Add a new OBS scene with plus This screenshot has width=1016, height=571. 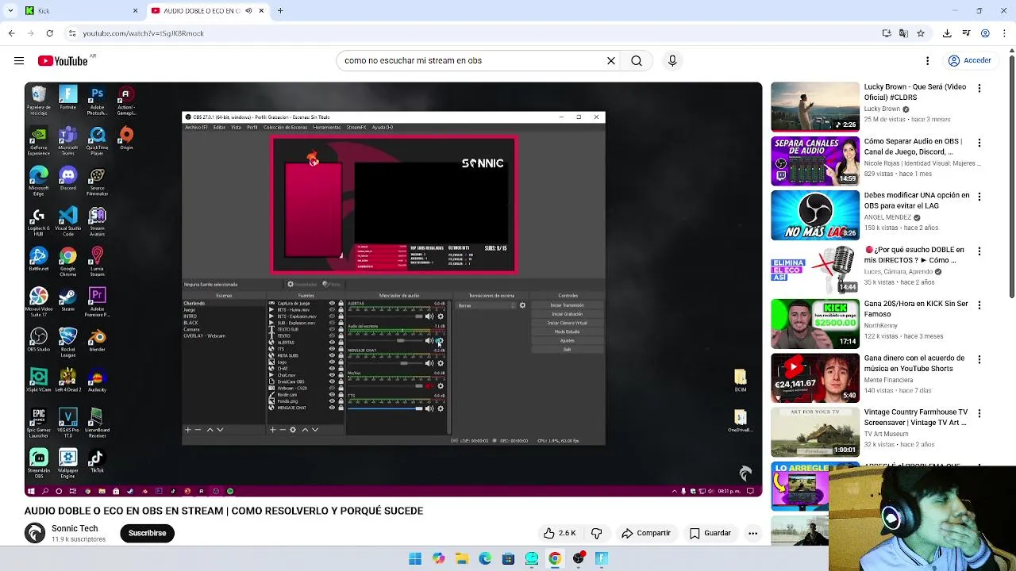tap(187, 430)
